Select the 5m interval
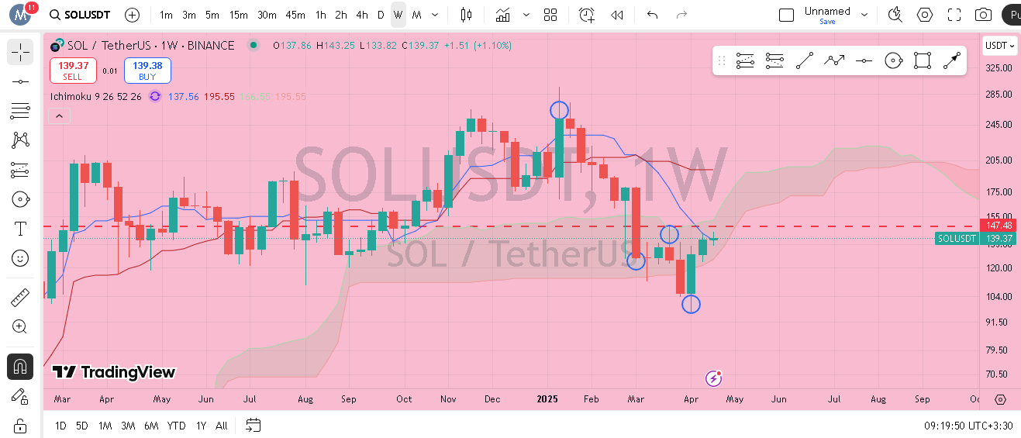Image resolution: width=1021 pixels, height=438 pixels. [x=212, y=15]
